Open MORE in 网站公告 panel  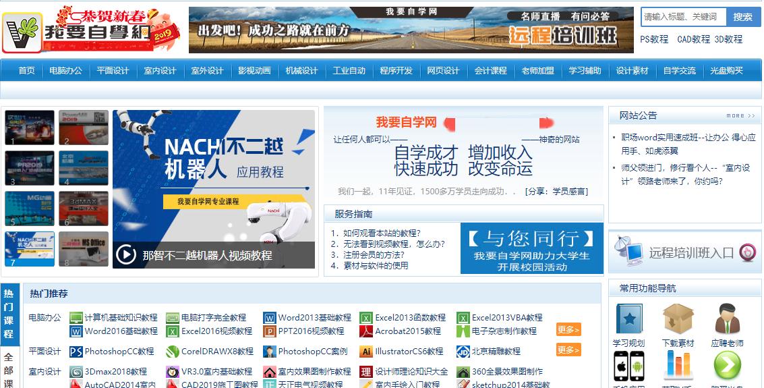tap(740, 116)
